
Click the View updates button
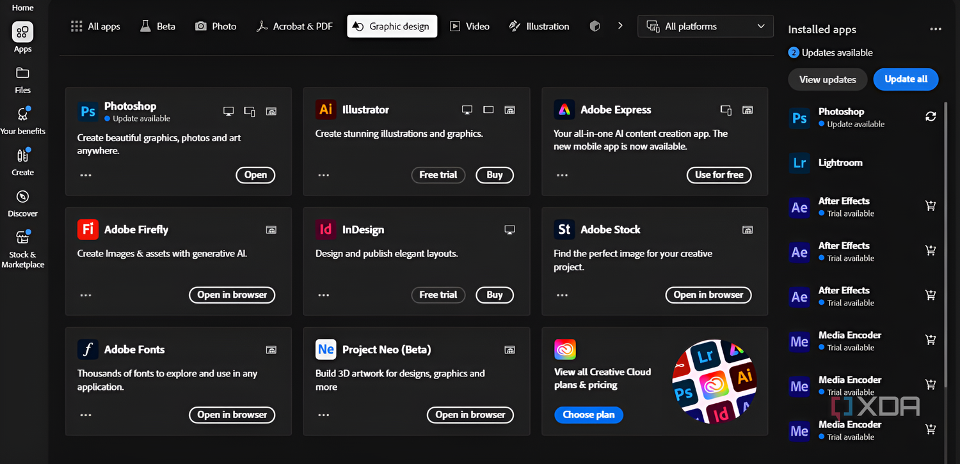(828, 79)
